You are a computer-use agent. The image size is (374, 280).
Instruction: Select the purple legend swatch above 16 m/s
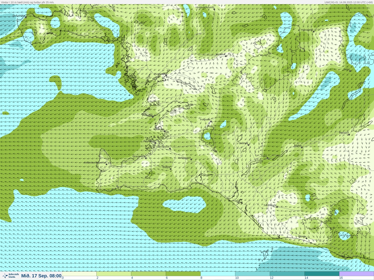pos(356,274)
